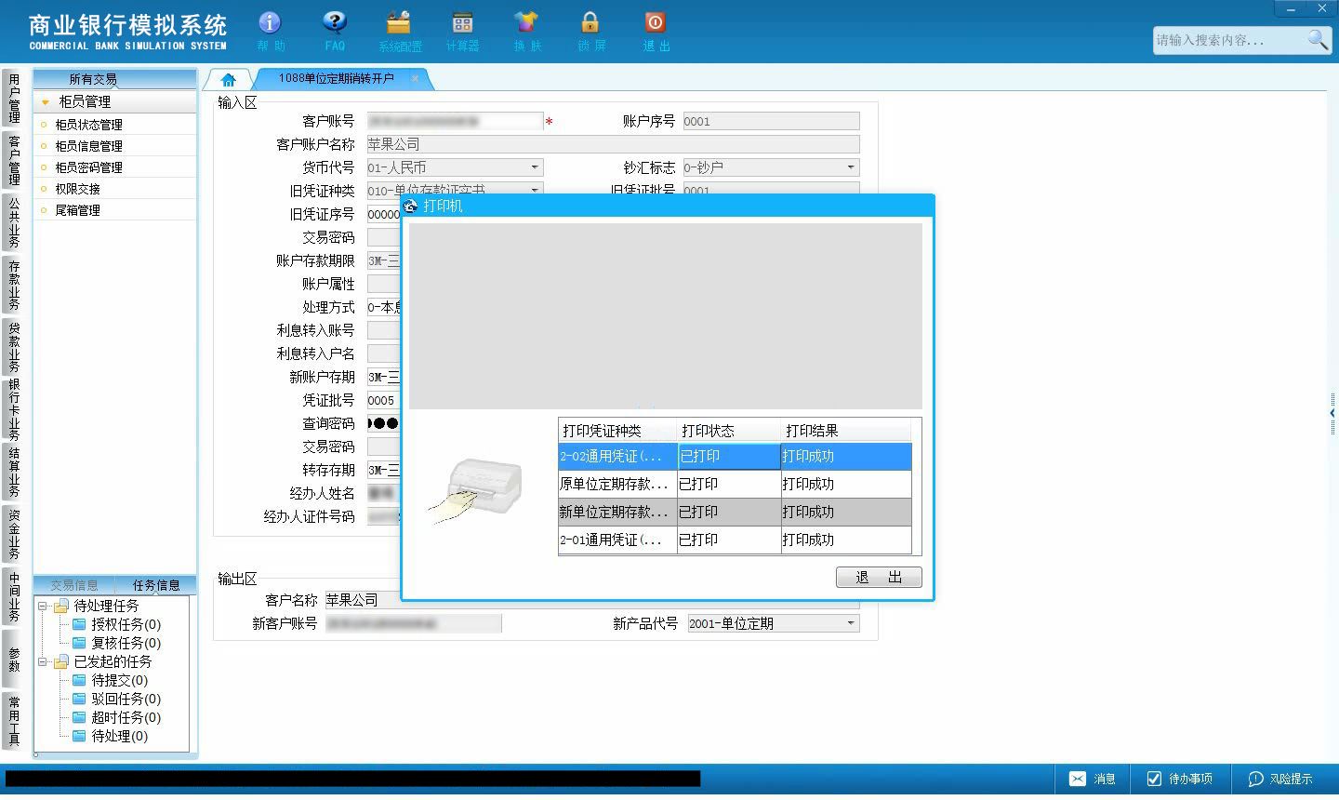Collapse the 已发起的任务 tree node
Screen dimensions: 1339x800
[x=43, y=661]
